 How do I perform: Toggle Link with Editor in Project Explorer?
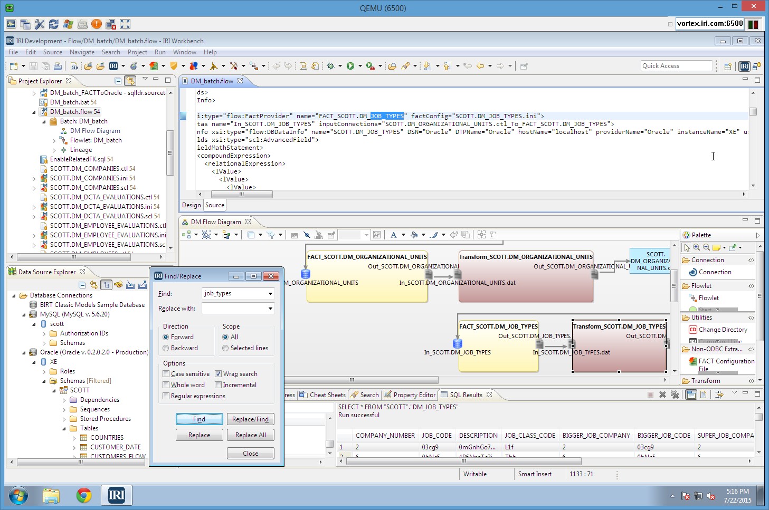click(130, 81)
